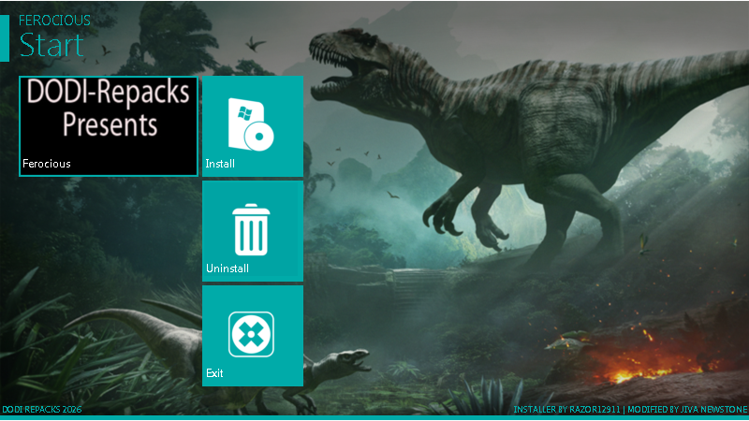
Task: Click the teal accent bar beside Start
Action: [x=5, y=36]
